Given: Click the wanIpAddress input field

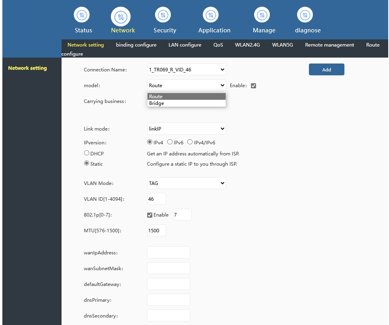Looking at the screenshot, I should [x=168, y=252].
